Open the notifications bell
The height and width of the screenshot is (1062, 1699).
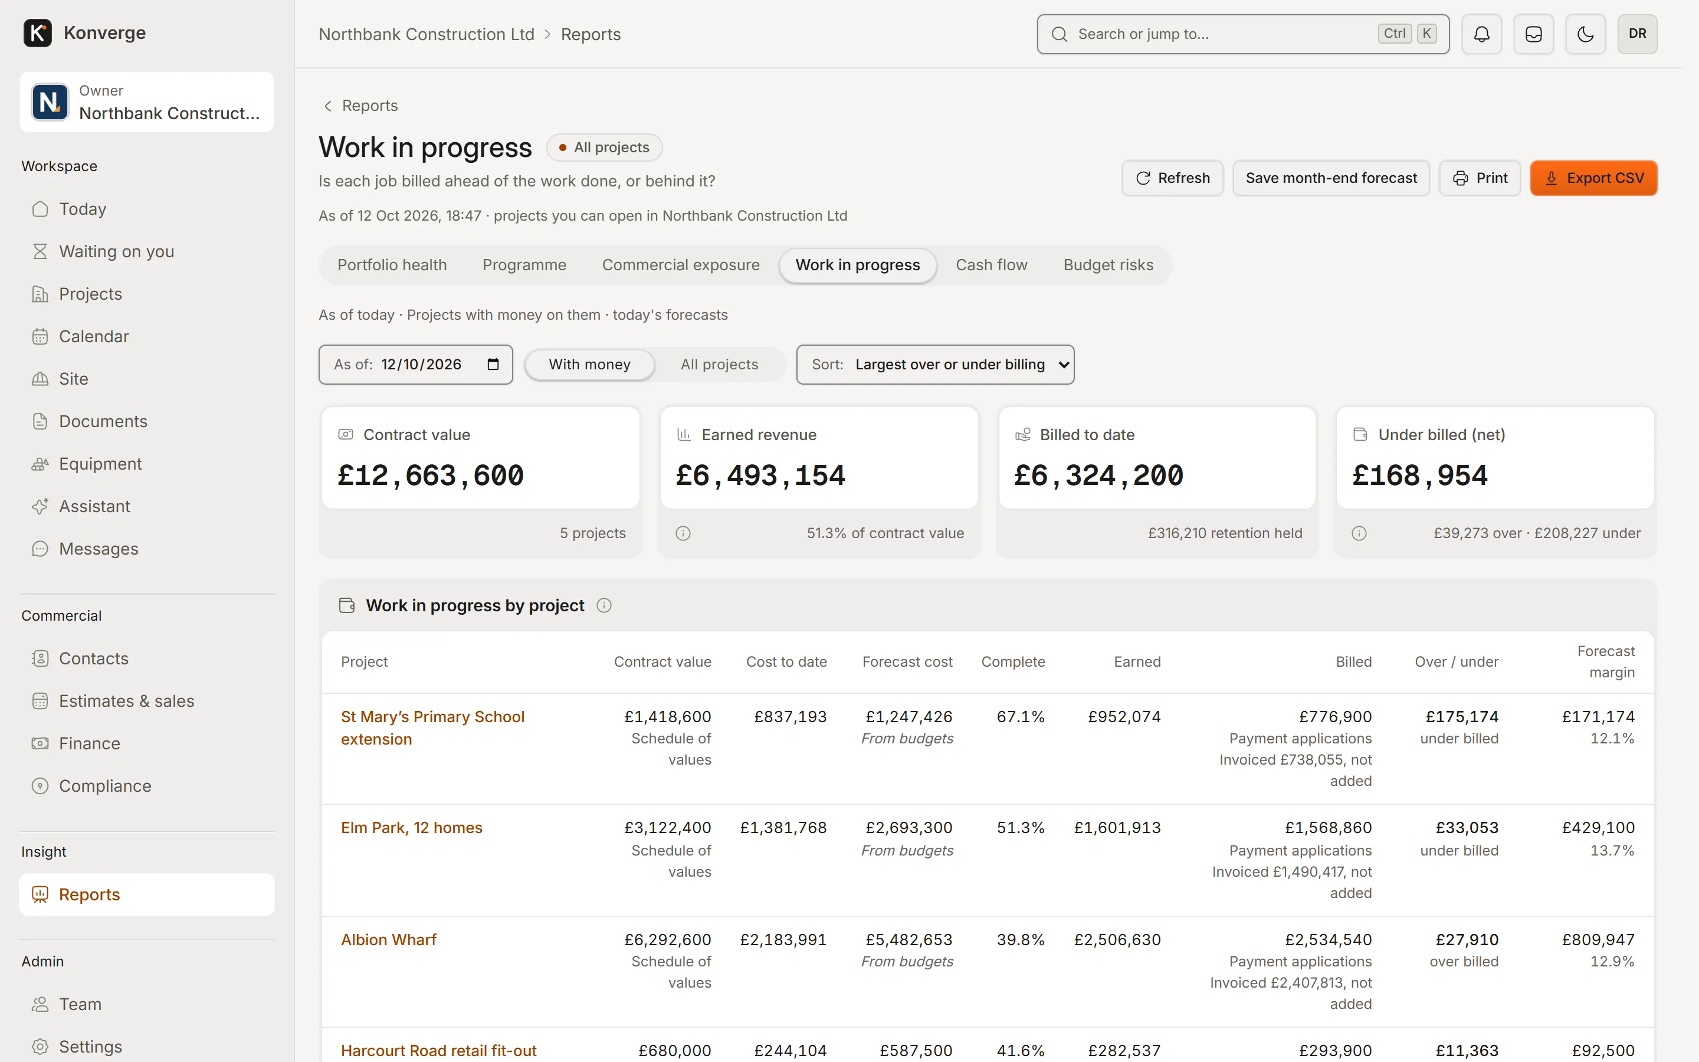pos(1481,34)
